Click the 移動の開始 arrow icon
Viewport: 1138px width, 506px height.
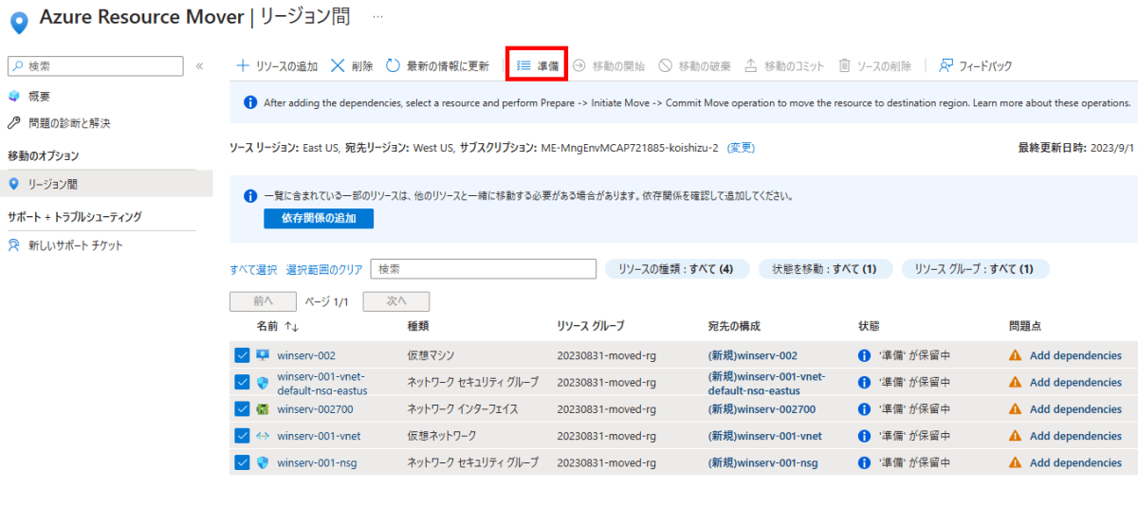[578, 65]
